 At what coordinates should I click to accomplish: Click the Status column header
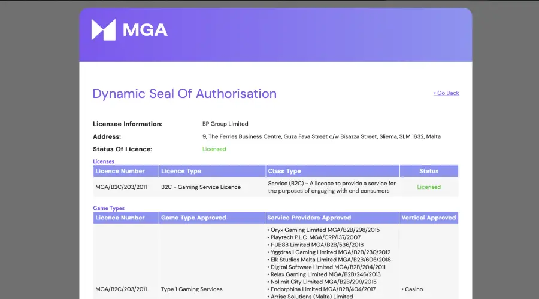coord(429,171)
